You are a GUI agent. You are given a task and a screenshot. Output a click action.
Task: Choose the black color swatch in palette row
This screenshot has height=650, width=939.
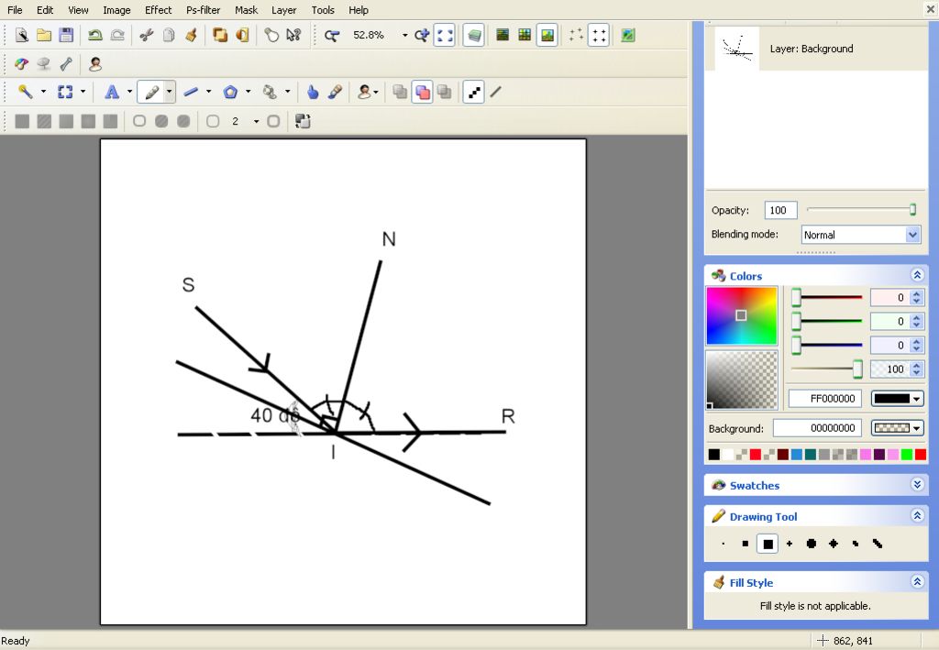713,455
